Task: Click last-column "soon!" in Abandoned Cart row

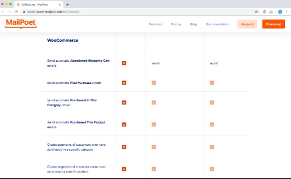Action: [214, 63]
